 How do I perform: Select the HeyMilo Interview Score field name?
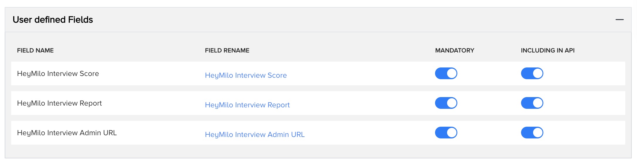[58, 74]
